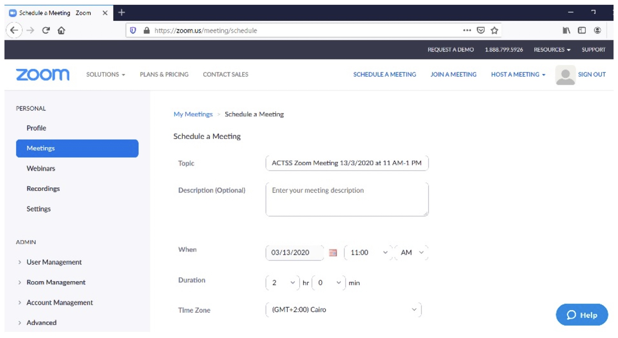Open the Firefox library icon
Screen dimensions: 618x338
click(x=566, y=31)
